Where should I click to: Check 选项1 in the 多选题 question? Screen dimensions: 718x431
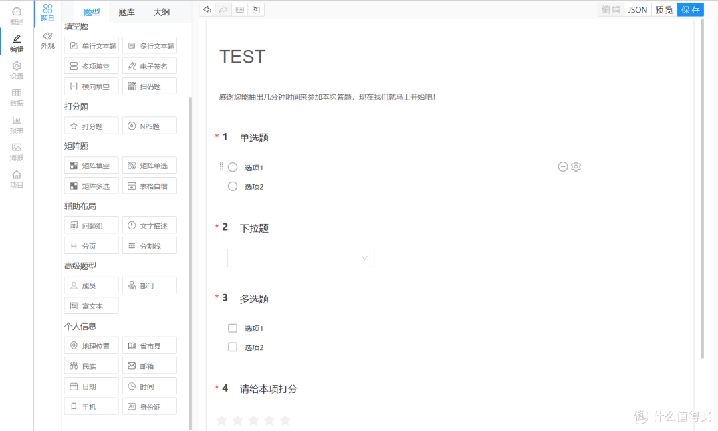(233, 328)
